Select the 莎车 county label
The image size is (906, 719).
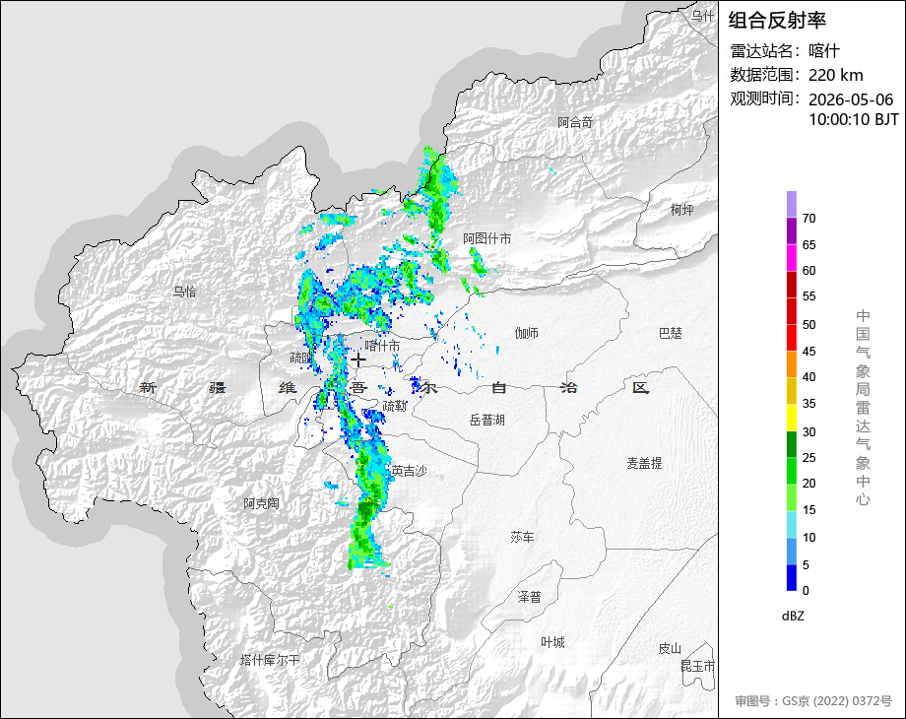pyautogui.click(x=522, y=538)
